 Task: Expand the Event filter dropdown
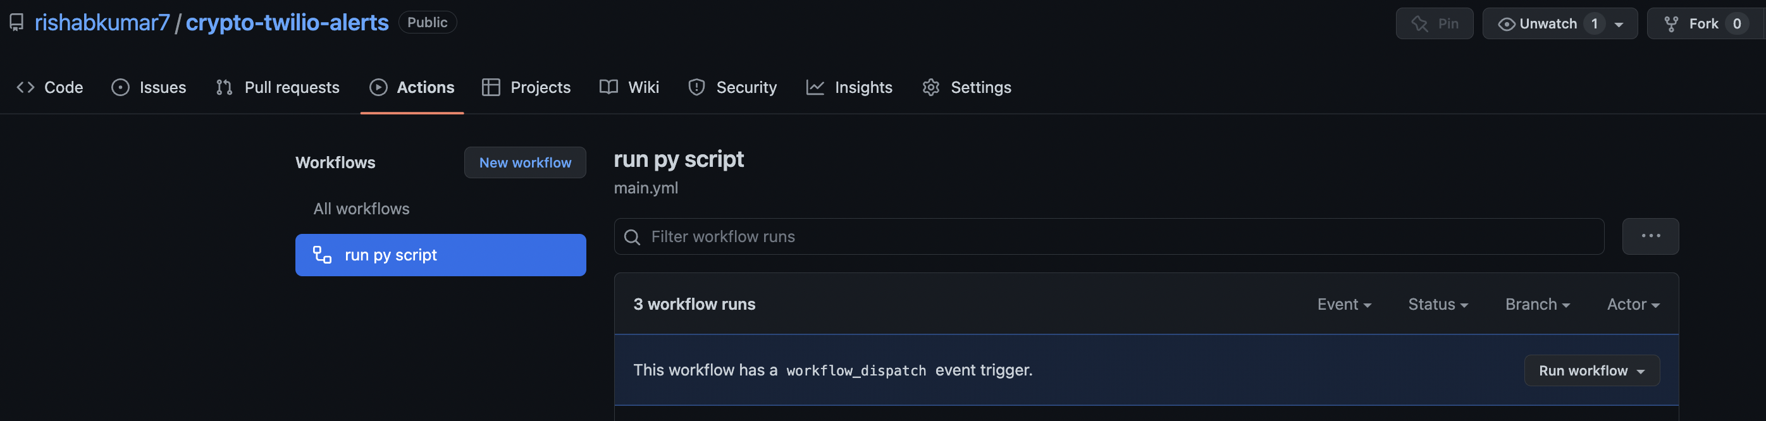coord(1343,305)
